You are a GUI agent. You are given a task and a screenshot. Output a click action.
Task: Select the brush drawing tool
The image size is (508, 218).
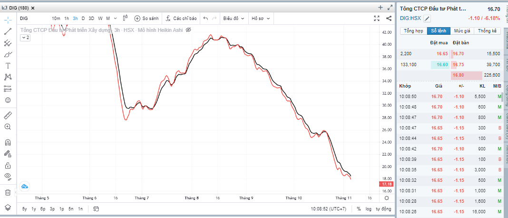pyautogui.click(x=8, y=54)
